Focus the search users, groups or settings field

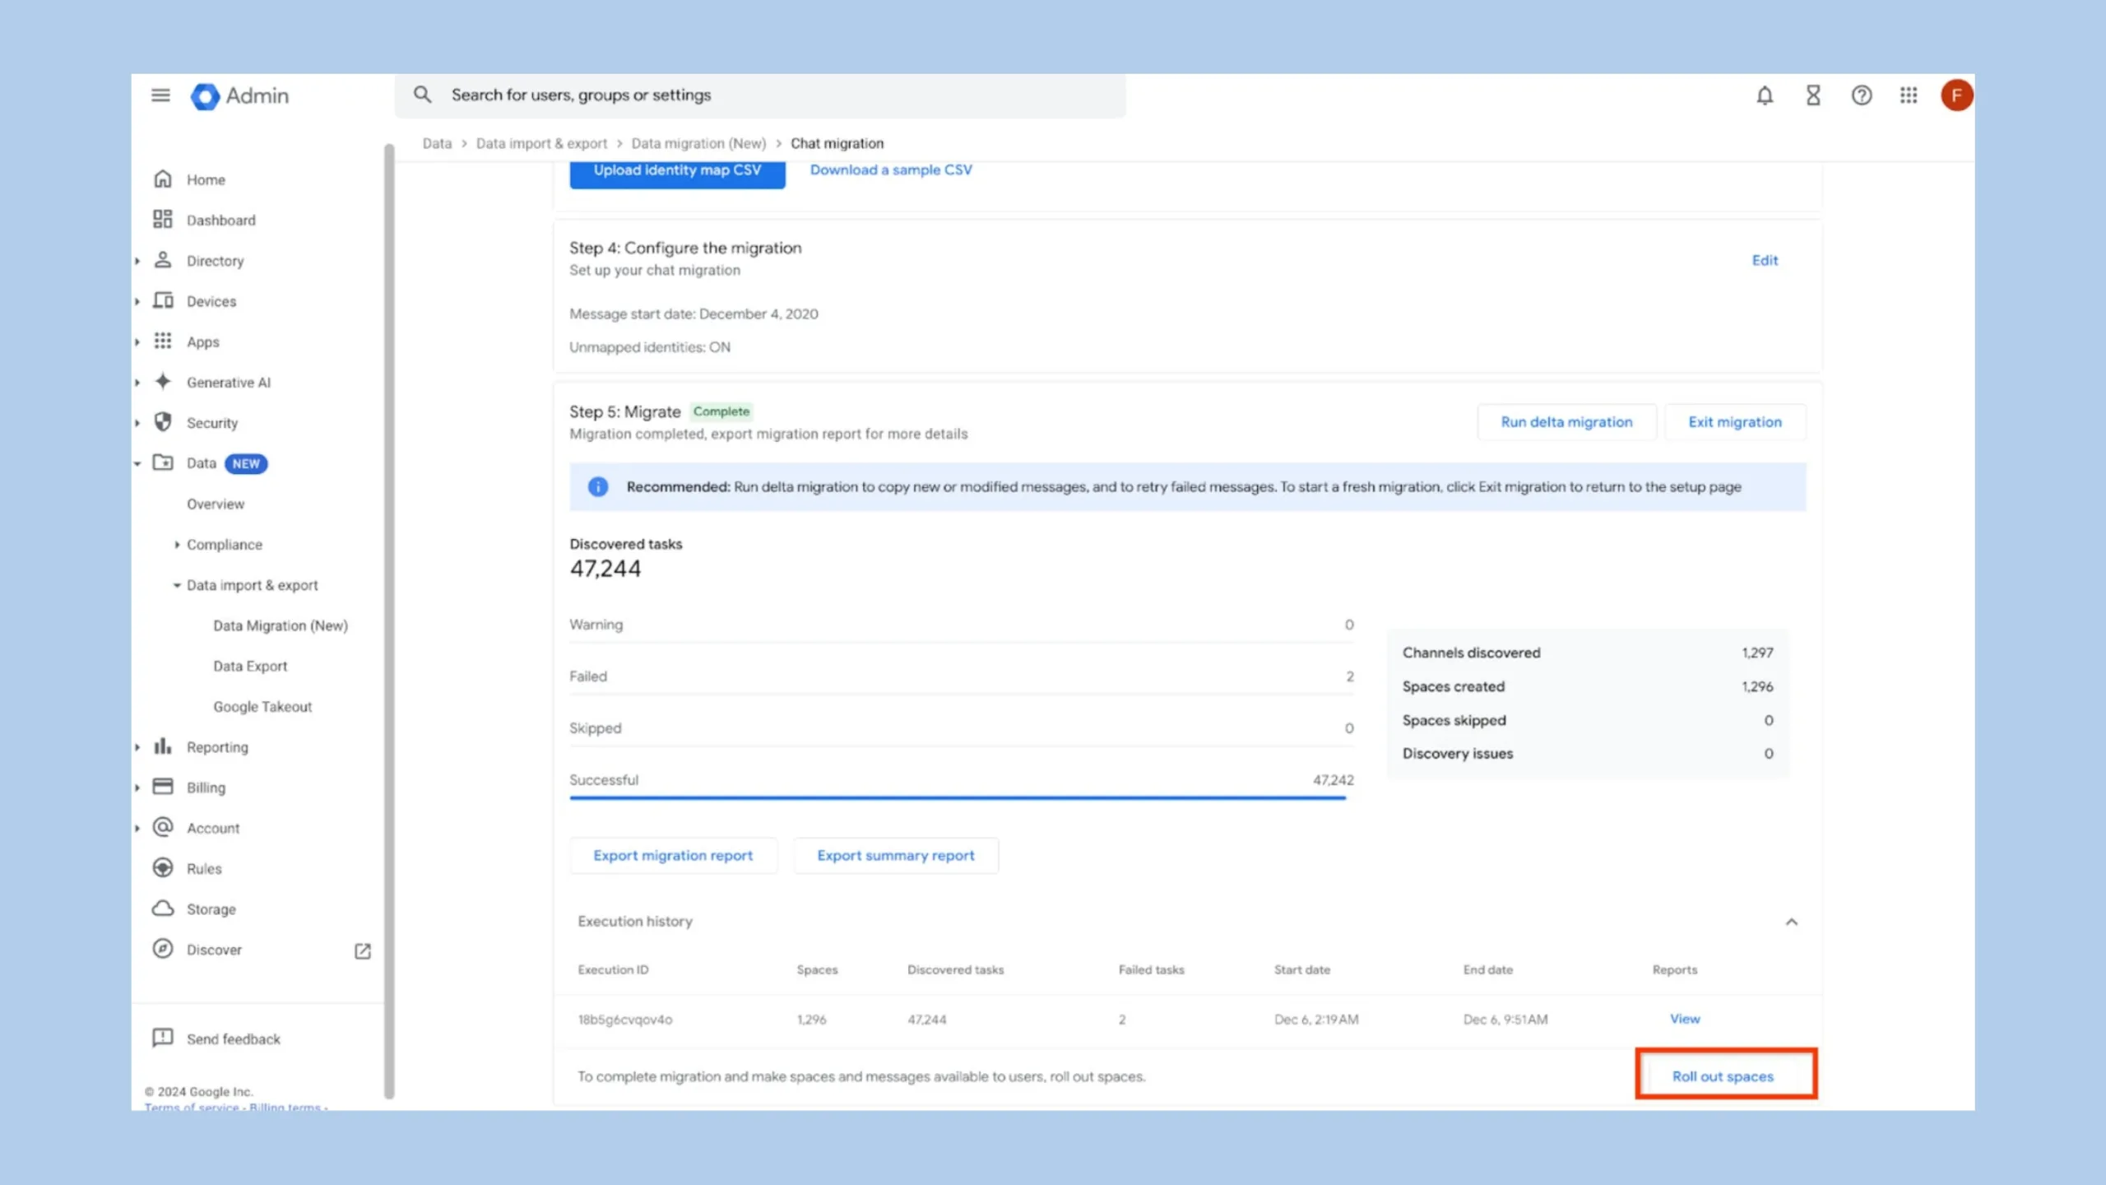pos(760,95)
